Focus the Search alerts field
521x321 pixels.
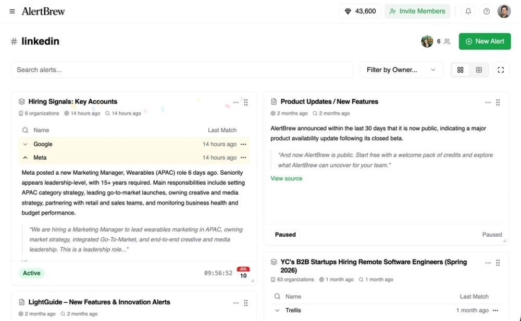[x=182, y=70]
